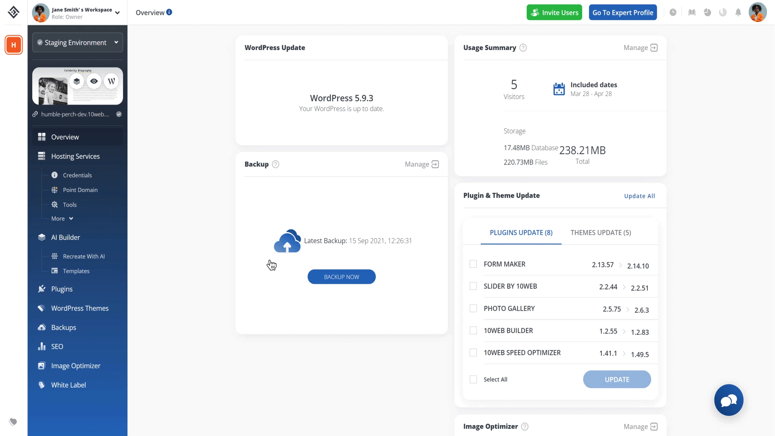Image resolution: width=775 pixels, height=436 pixels.
Task: Click the cloud upload backup icon
Action: tap(287, 241)
